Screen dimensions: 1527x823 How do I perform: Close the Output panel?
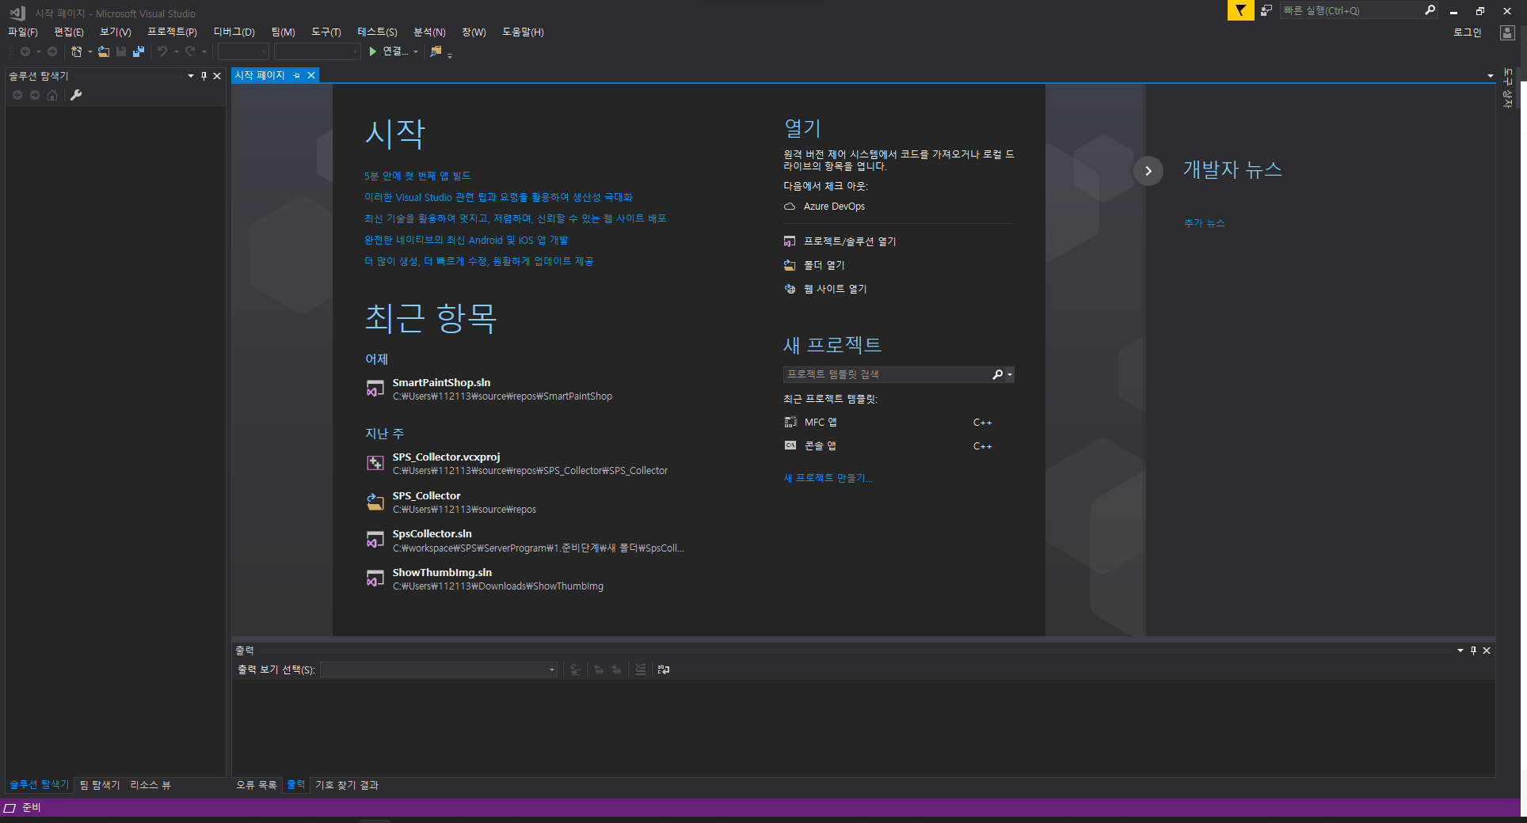(1487, 650)
